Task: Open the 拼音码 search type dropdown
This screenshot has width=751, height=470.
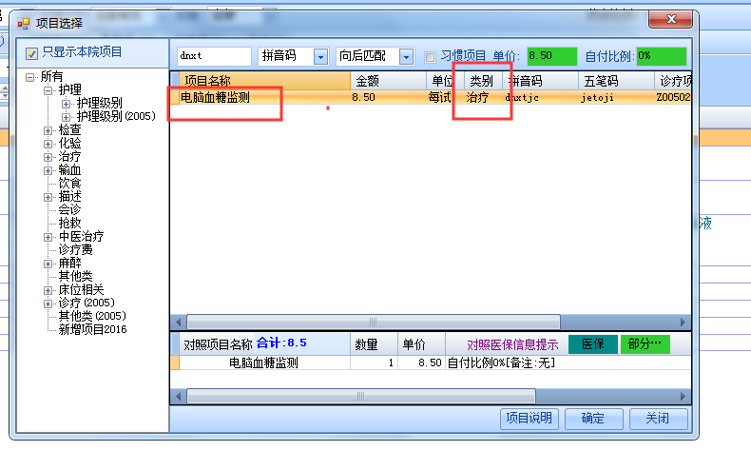Action: point(320,56)
